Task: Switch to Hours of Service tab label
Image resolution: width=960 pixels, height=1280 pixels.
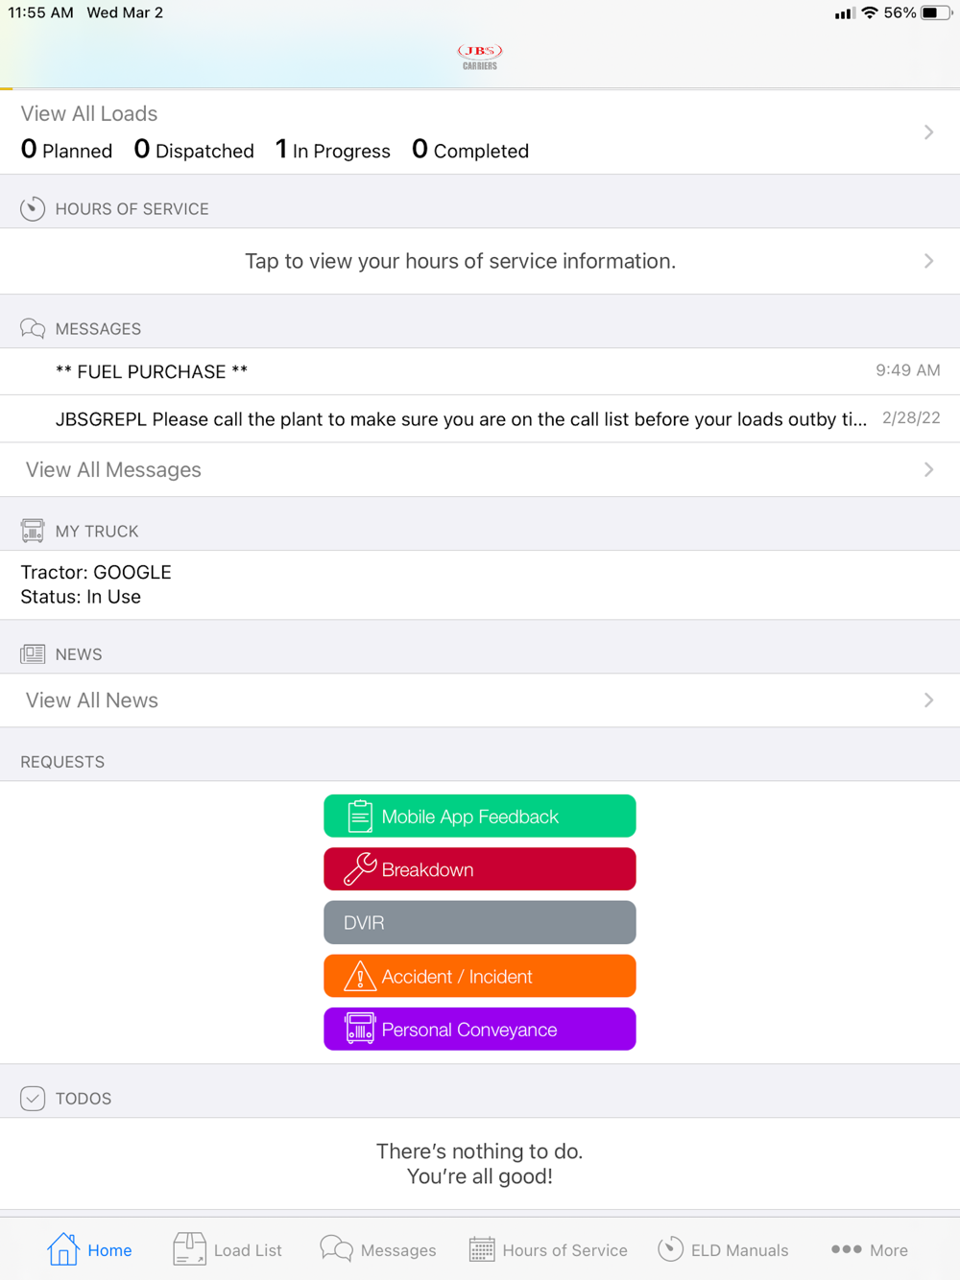Action: 564,1250
